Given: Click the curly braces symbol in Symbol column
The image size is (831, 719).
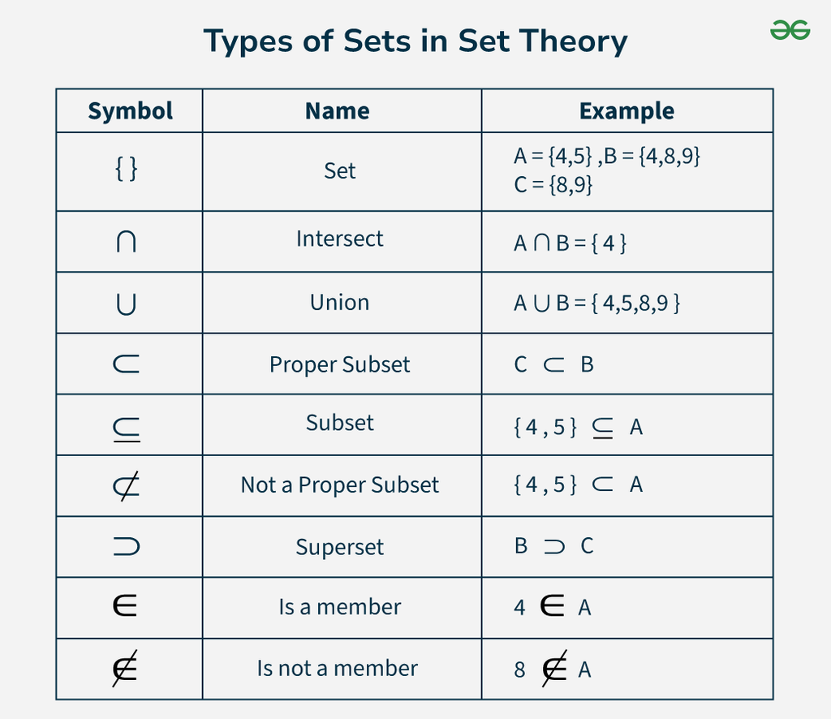Looking at the screenshot, I should pyautogui.click(x=127, y=170).
